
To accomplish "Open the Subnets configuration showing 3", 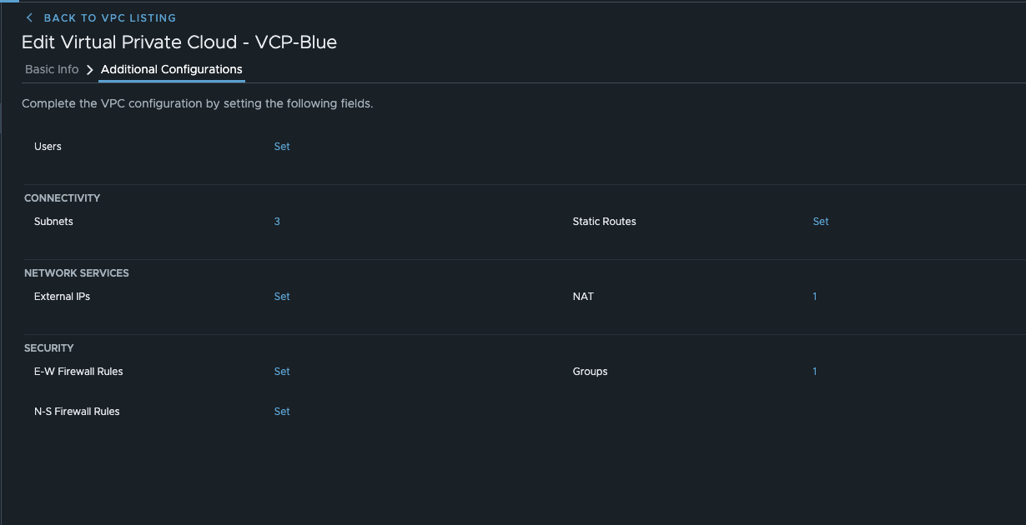I will [x=277, y=221].
